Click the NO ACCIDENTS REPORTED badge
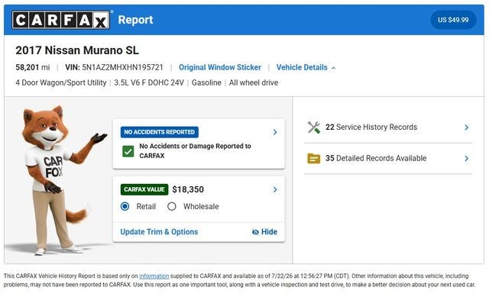Viewport: 489px width, 294px height. (160, 132)
